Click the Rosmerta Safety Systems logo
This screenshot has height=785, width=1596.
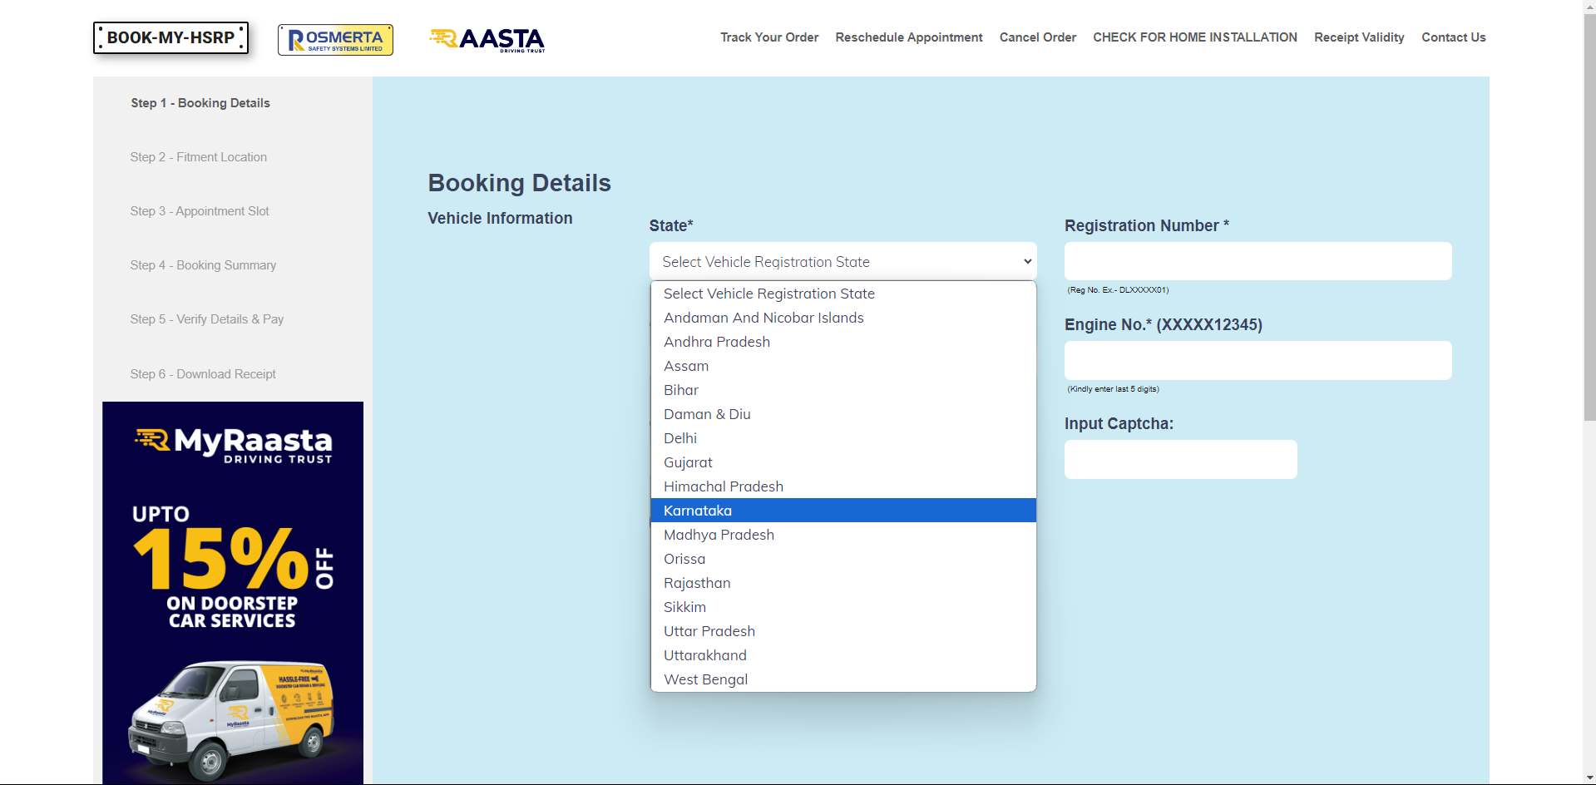tap(335, 40)
